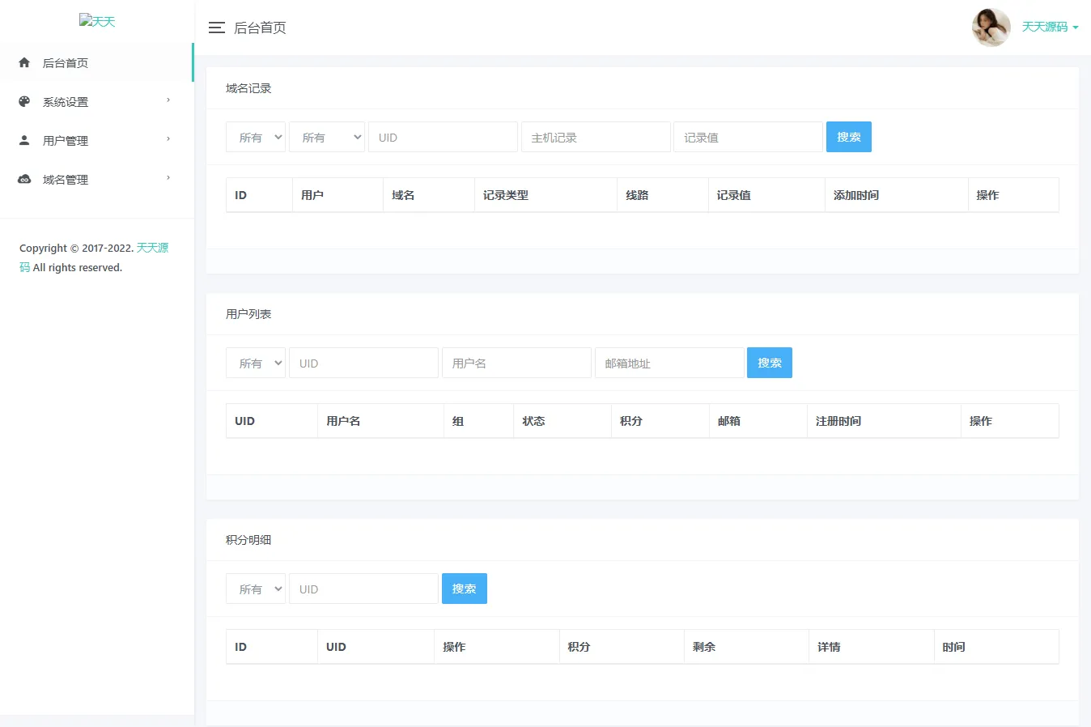Focus UID field in 积分明细

(x=363, y=589)
